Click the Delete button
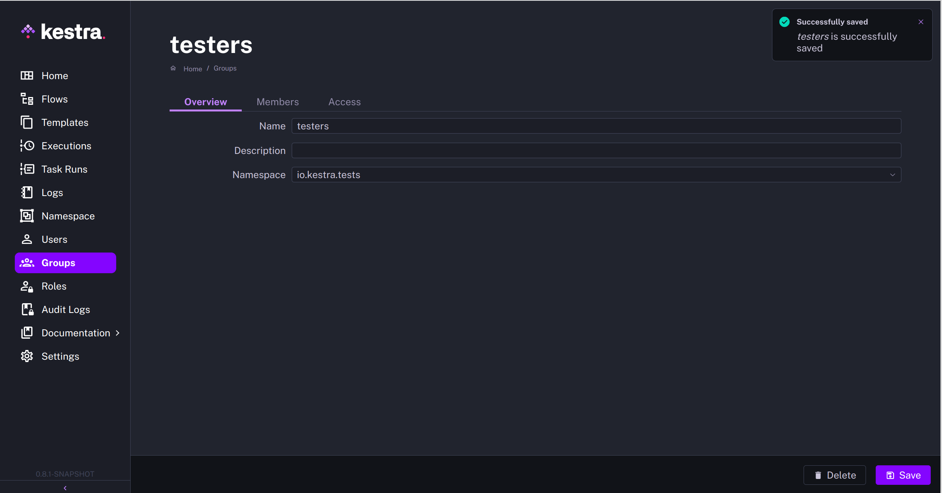Viewport: 942px width, 493px height. (x=834, y=475)
